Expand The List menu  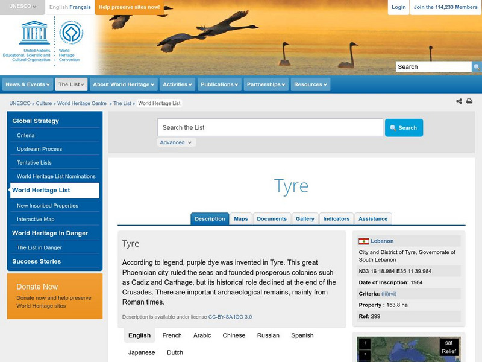coord(71,84)
